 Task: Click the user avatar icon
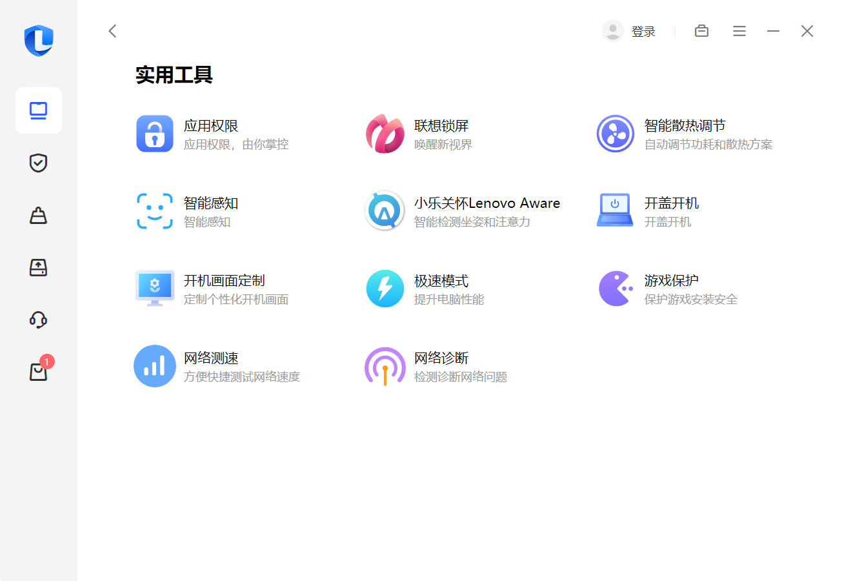pos(612,31)
